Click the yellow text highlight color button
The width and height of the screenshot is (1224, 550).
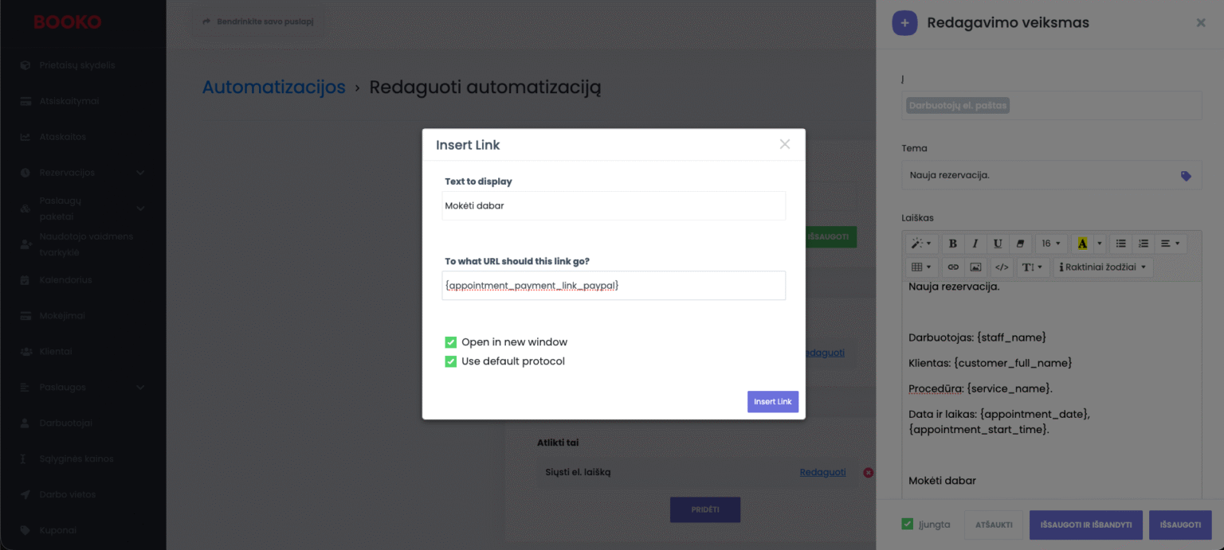click(x=1082, y=244)
